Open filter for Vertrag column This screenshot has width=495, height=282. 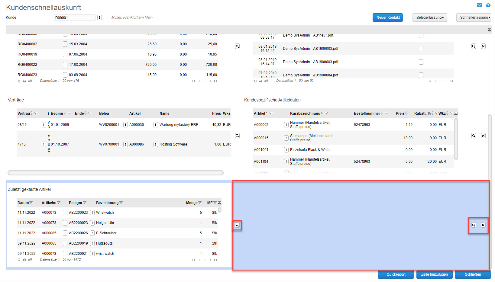tap(36, 114)
